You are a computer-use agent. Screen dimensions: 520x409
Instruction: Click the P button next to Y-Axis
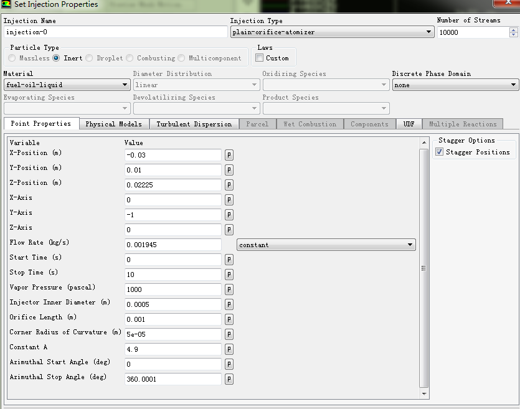click(229, 215)
